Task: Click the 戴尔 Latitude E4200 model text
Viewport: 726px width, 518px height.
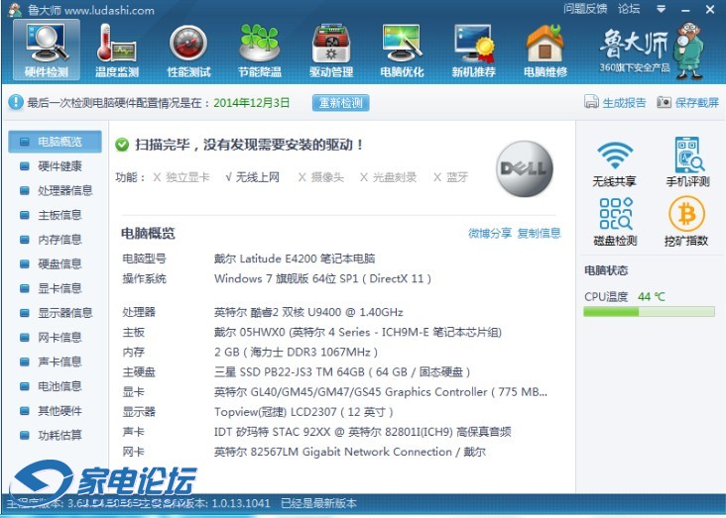Action: pos(295,259)
